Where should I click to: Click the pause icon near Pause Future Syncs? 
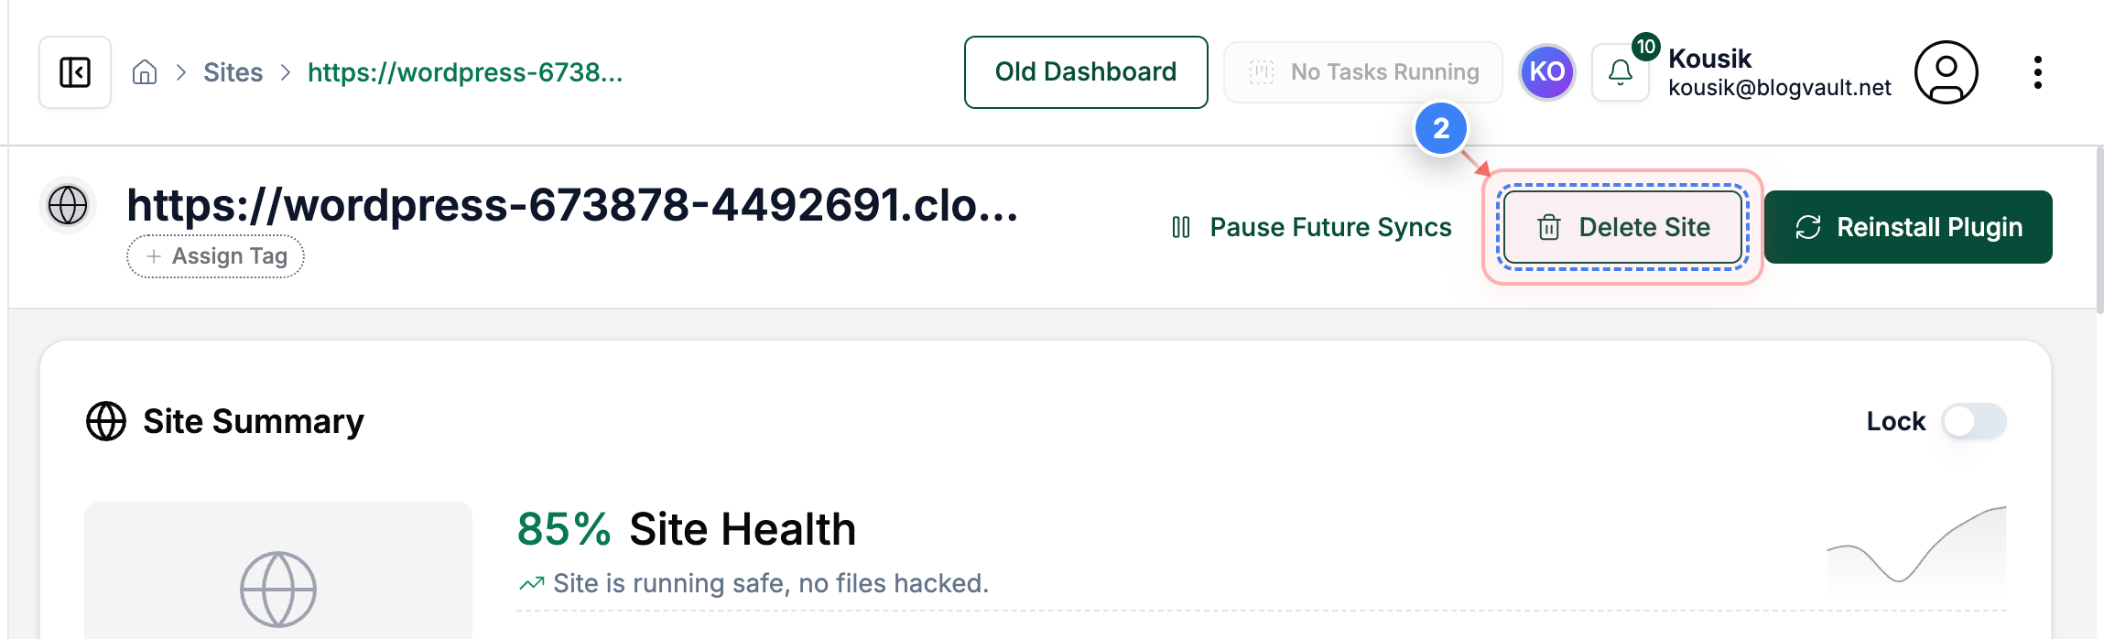(x=1182, y=226)
